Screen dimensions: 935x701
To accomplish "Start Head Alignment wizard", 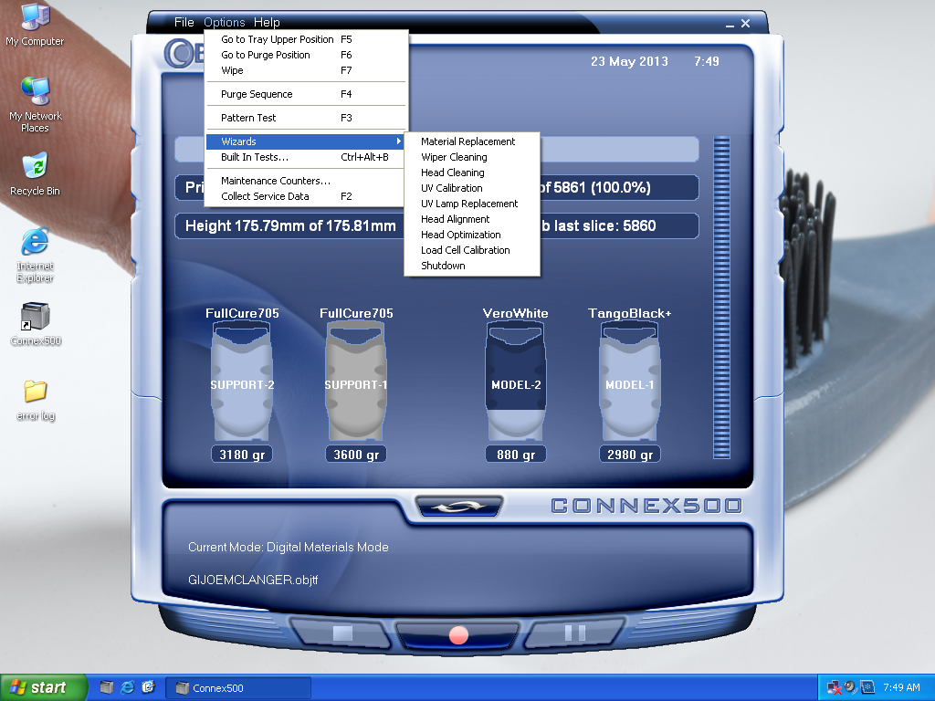I will [472, 219].
